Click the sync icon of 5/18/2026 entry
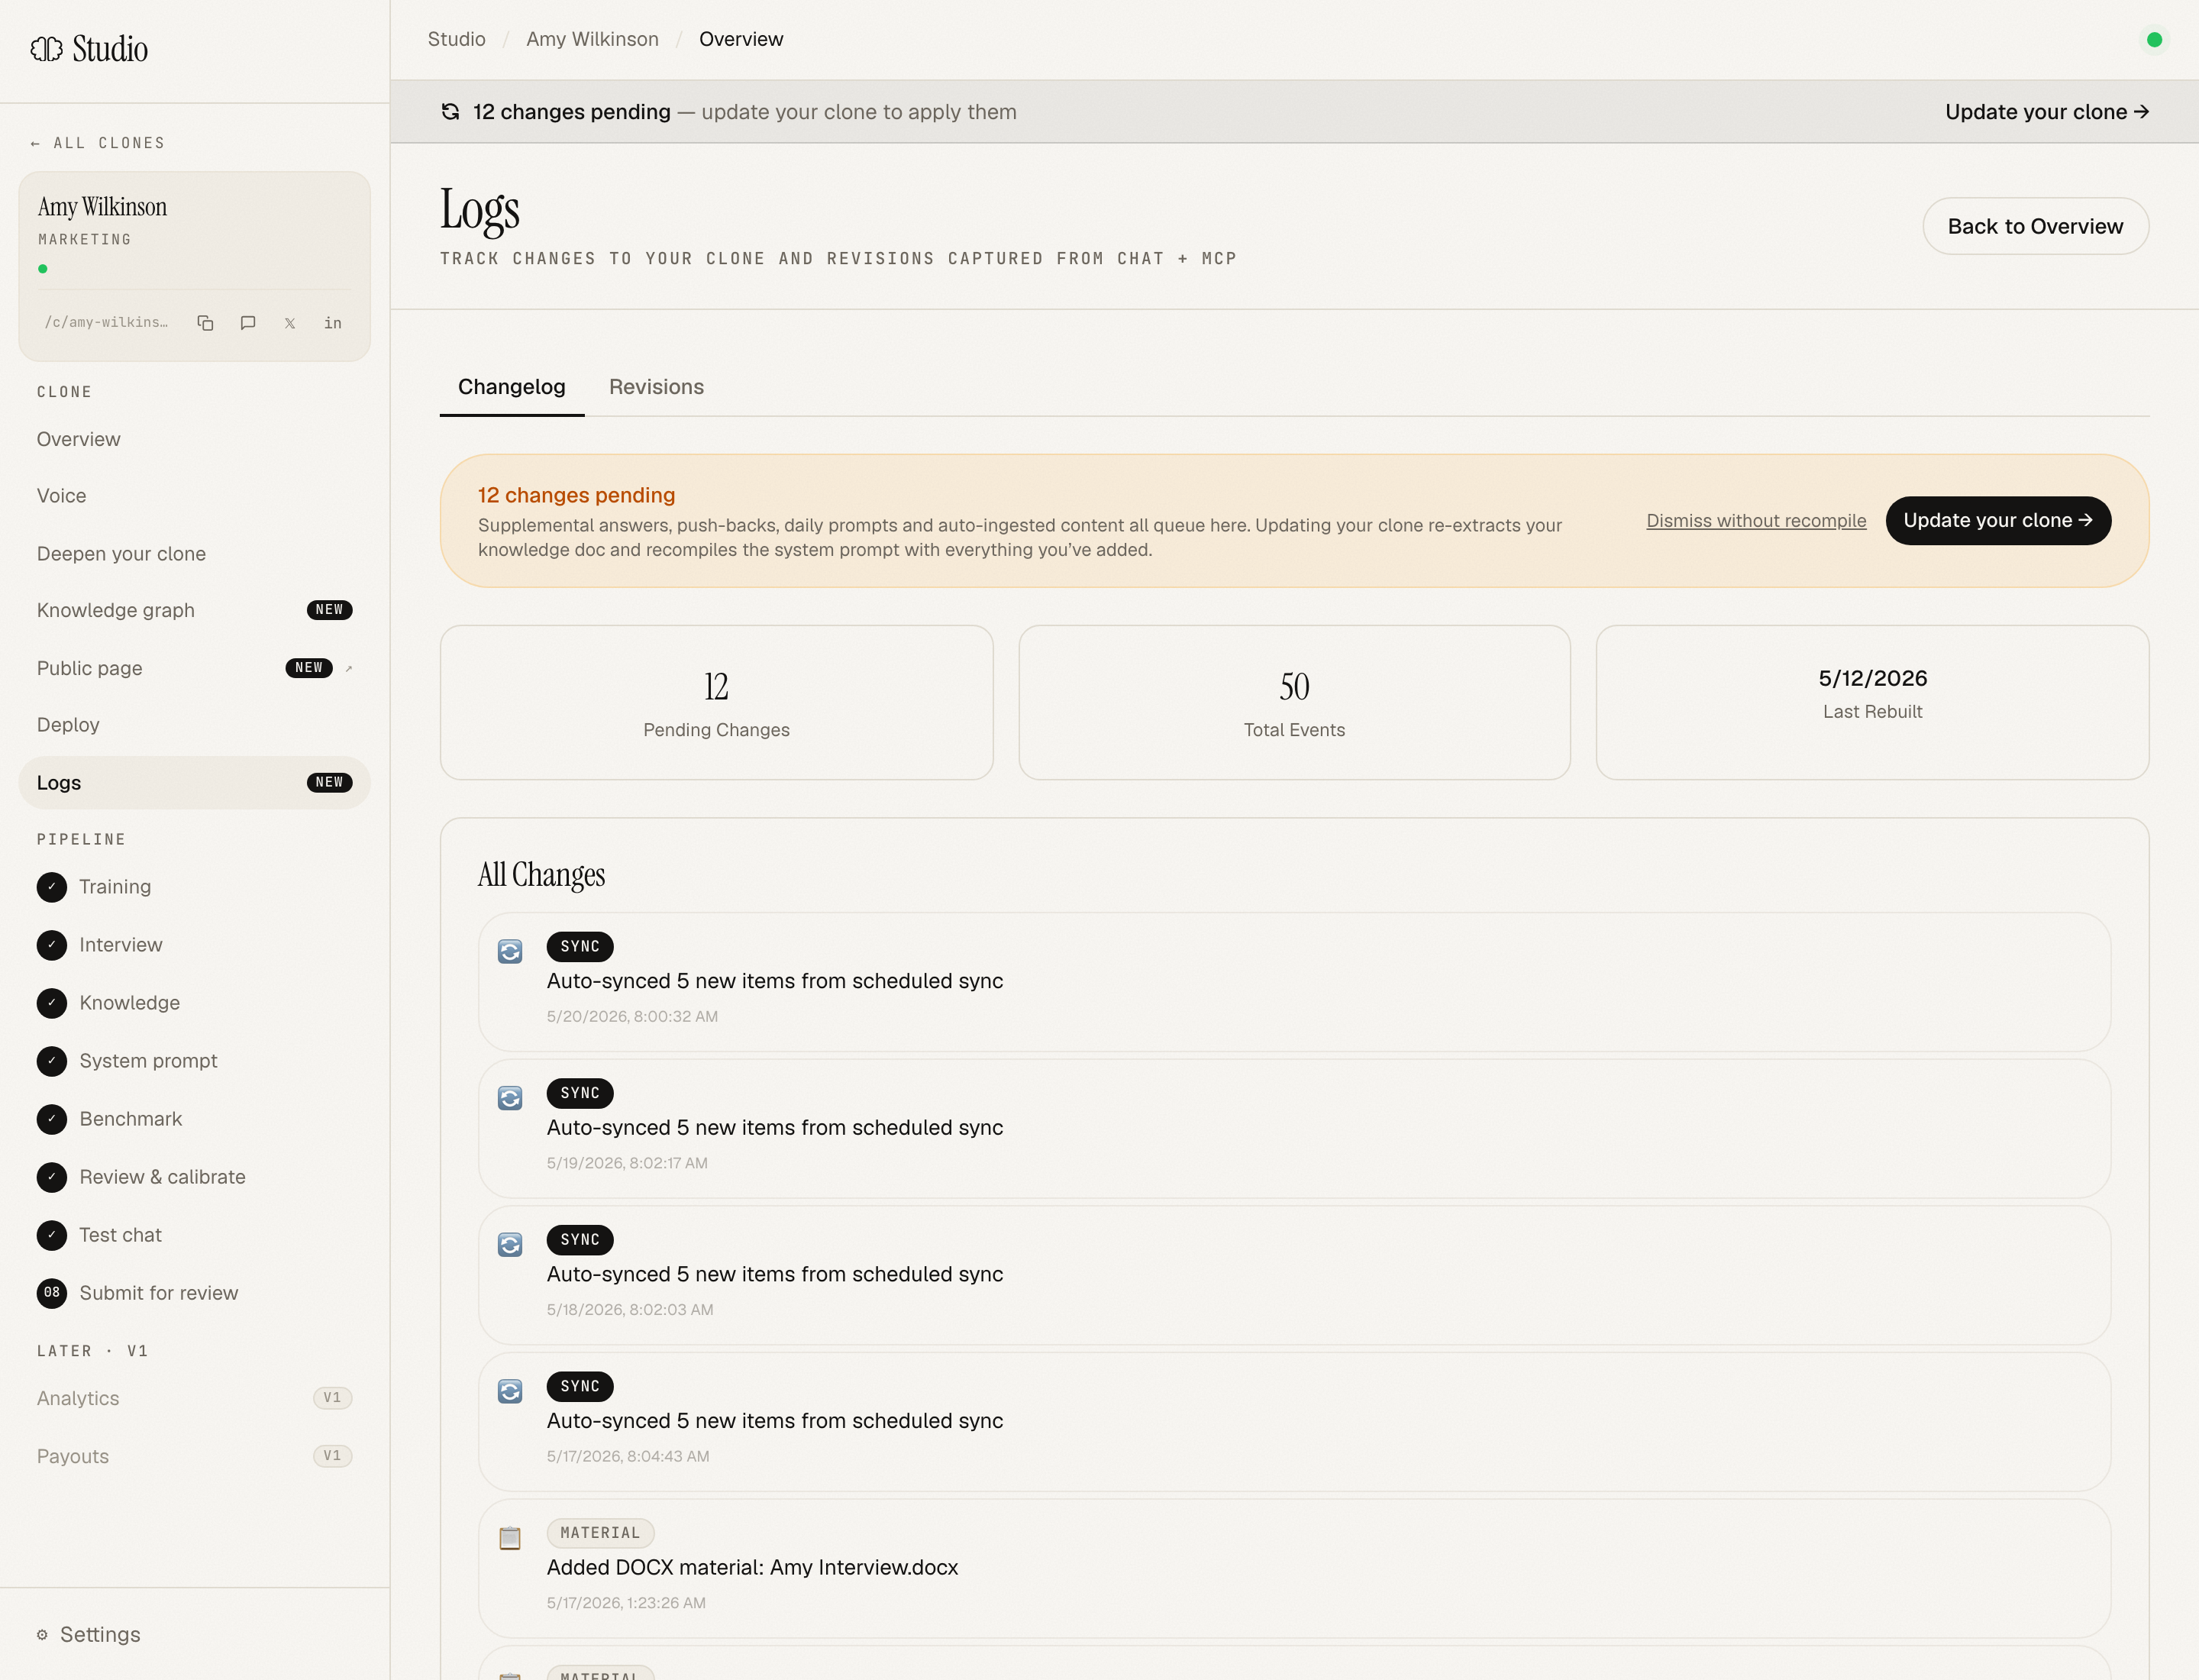Viewport: 2199px width, 1680px height. coord(510,1245)
